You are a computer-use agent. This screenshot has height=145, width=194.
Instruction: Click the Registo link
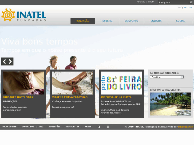(x=141, y=2)
